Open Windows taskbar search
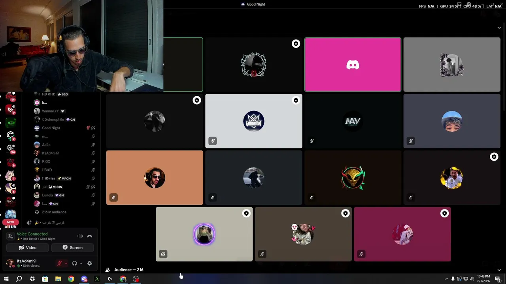 19,279
